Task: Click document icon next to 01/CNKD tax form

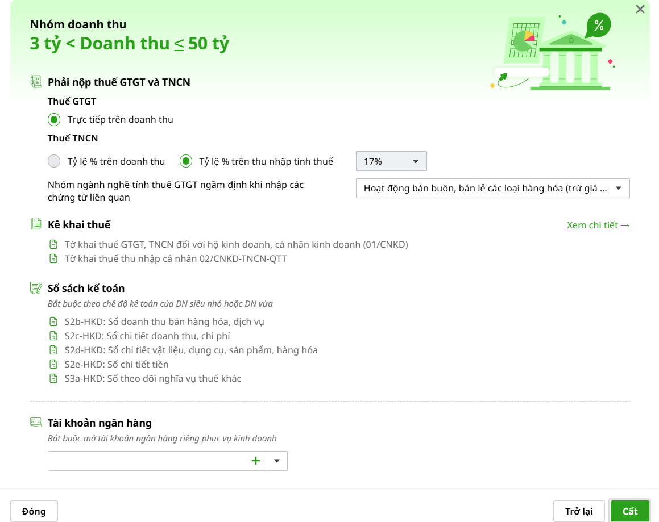Action: click(53, 245)
